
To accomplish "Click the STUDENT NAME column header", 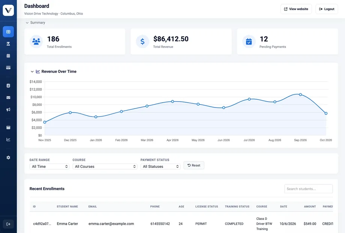I will [67, 207].
